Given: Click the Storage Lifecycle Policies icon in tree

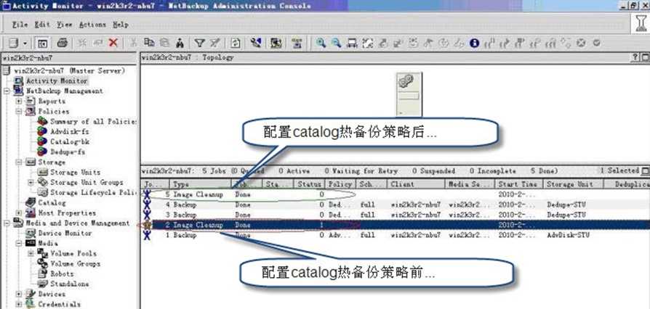Looking at the screenshot, I should coord(43,192).
